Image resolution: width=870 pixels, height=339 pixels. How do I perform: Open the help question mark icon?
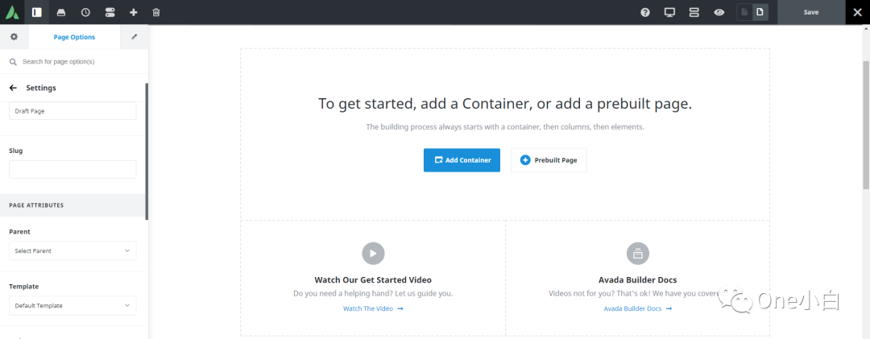(645, 12)
